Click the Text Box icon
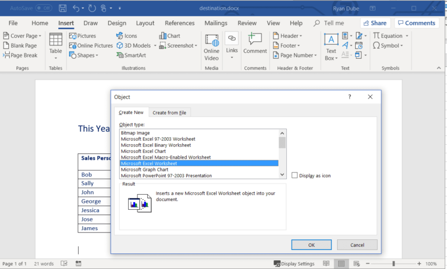Screen dimensions: 447x269 tap(331, 41)
